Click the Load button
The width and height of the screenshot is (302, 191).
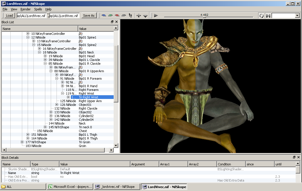(x=10, y=16)
